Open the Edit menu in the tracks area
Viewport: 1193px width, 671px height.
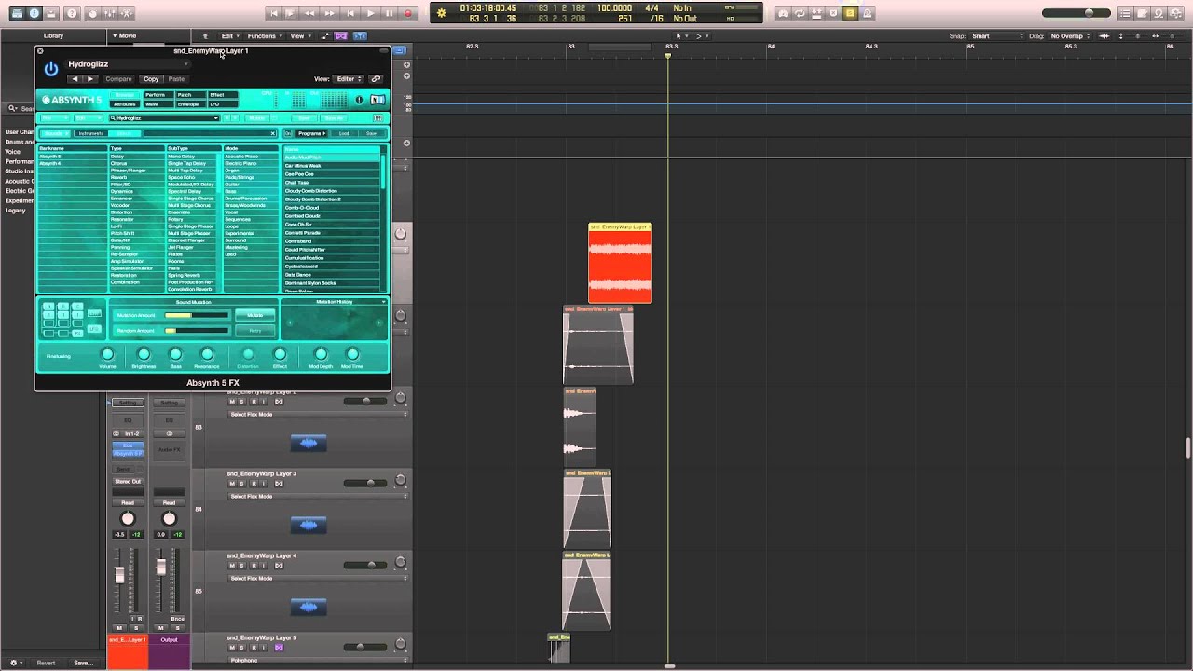tap(228, 36)
